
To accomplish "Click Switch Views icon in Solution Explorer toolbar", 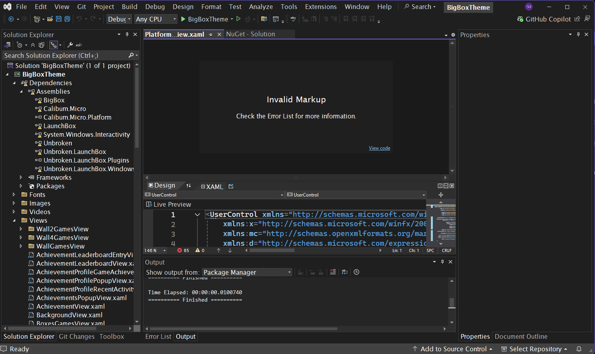I will click(x=7, y=45).
